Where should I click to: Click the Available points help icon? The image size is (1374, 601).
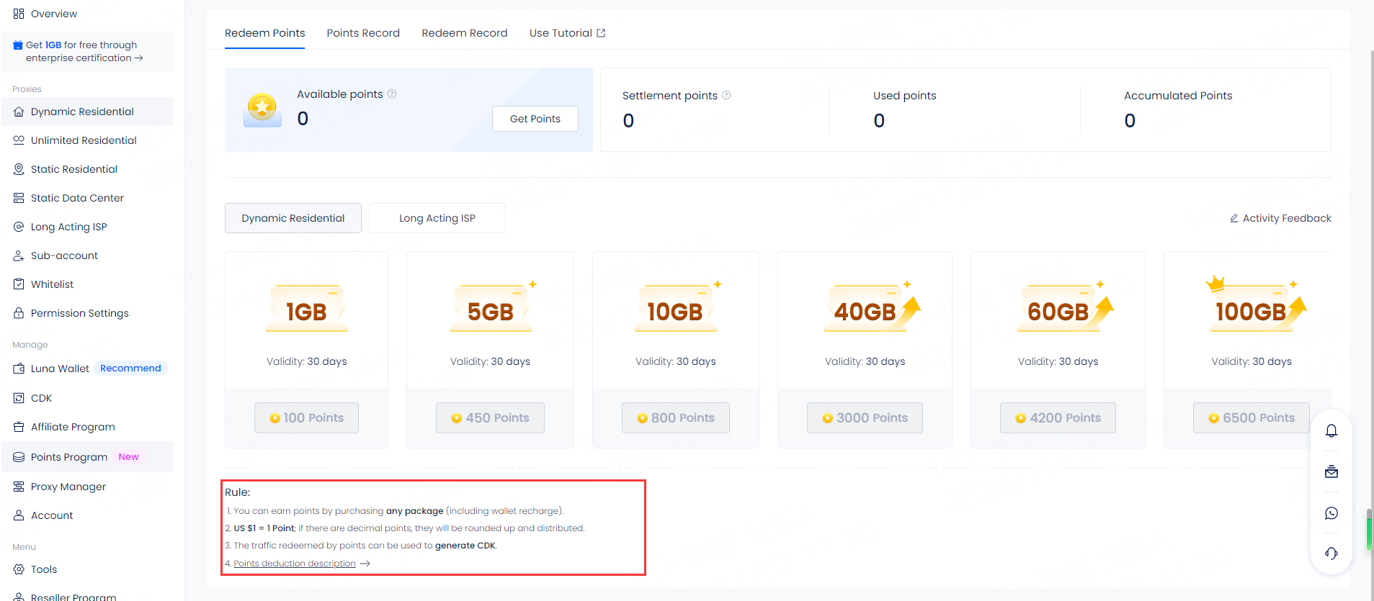pyautogui.click(x=392, y=94)
